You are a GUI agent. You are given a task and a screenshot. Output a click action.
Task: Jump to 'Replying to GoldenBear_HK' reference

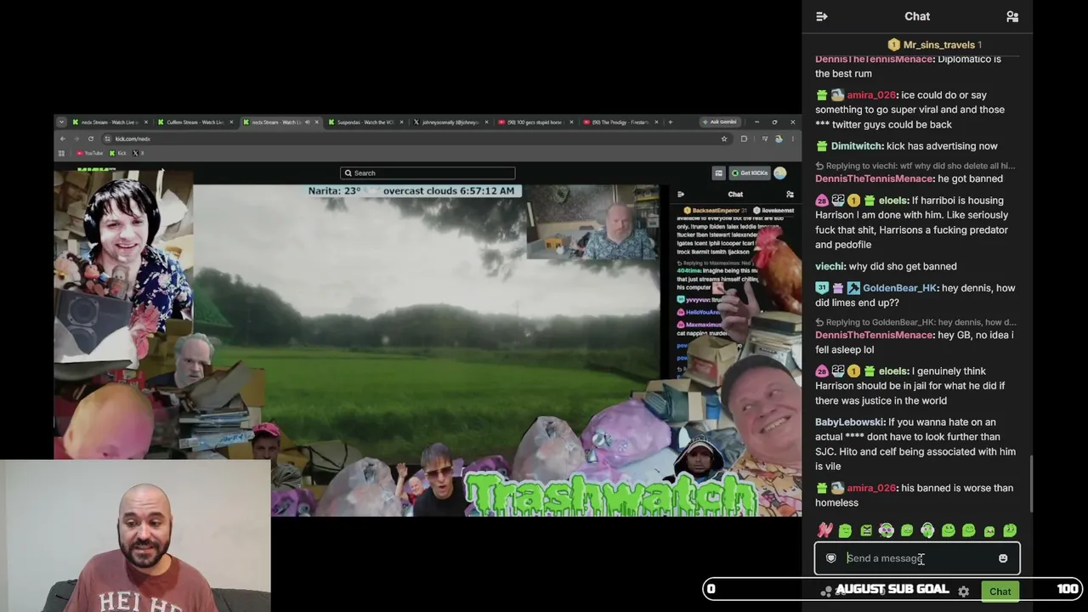click(915, 322)
